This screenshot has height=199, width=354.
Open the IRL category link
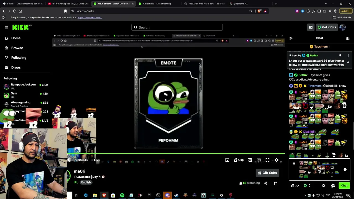pyautogui.click(x=76, y=182)
